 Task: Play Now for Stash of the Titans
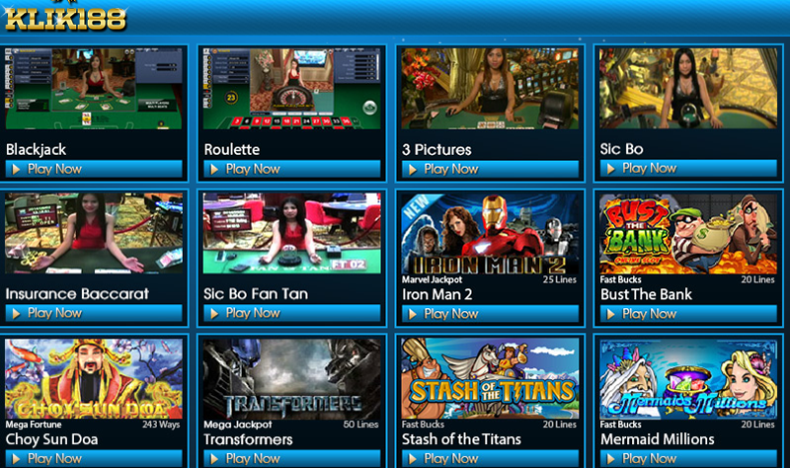click(x=490, y=459)
